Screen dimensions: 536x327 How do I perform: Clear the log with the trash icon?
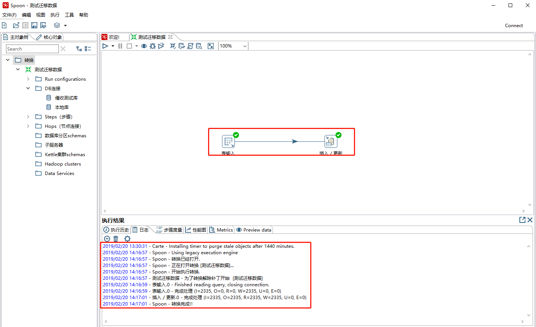click(116, 239)
